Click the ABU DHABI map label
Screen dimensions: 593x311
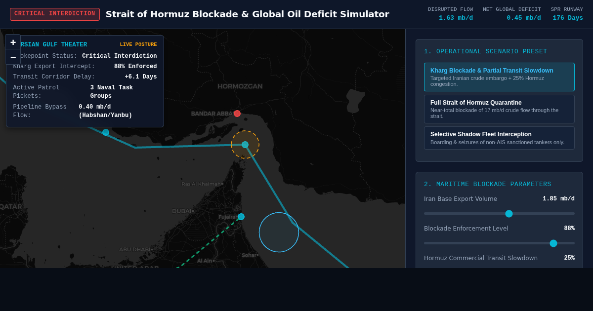coord(136,249)
